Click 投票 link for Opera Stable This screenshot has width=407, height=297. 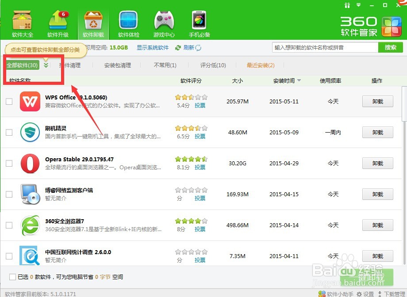[200, 167]
